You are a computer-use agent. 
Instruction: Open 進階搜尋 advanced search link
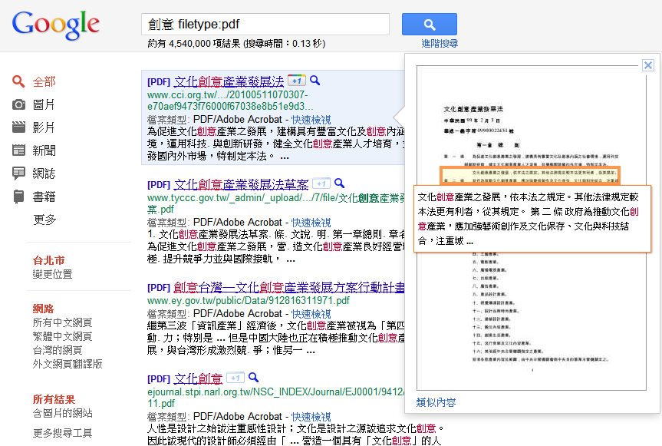coord(440,44)
